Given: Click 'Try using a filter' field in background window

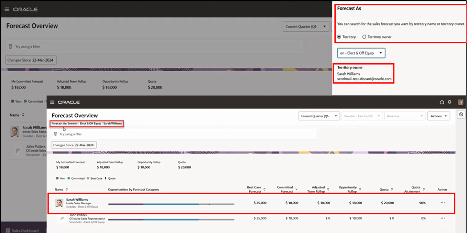Looking at the screenshot, I should [155, 47].
